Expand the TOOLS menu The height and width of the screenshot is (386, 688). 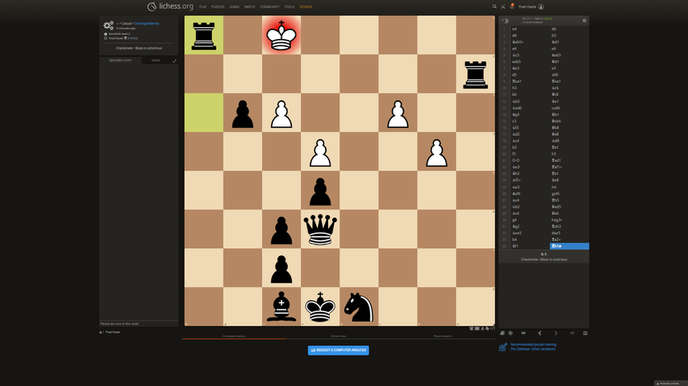[289, 6]
